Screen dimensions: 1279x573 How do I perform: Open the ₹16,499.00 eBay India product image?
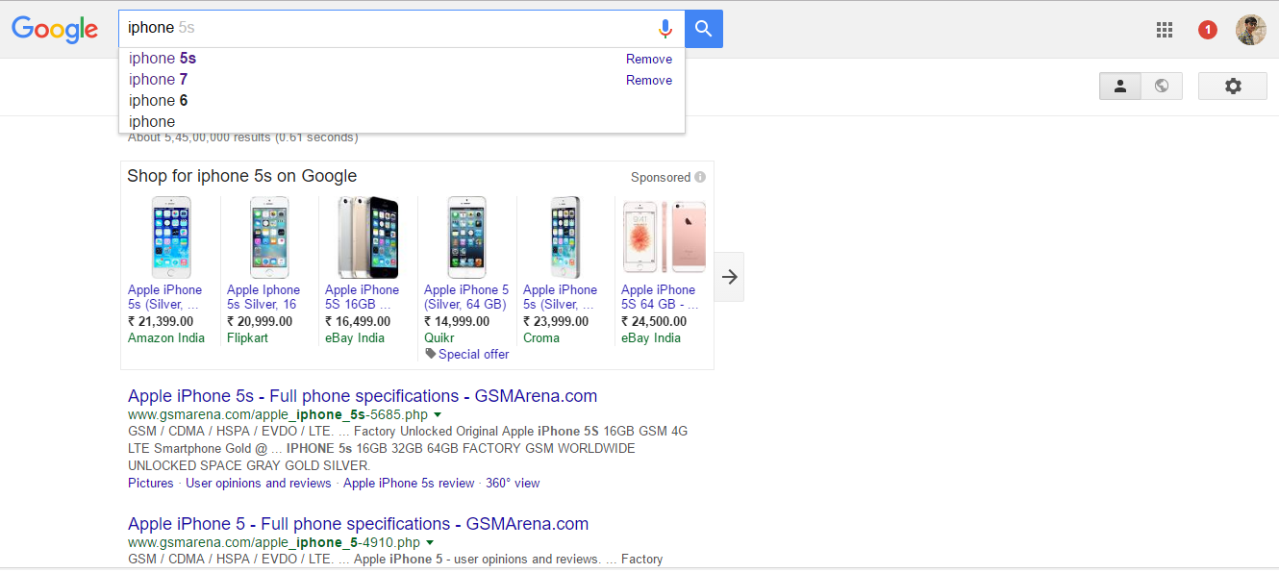(x=368, y=237)
